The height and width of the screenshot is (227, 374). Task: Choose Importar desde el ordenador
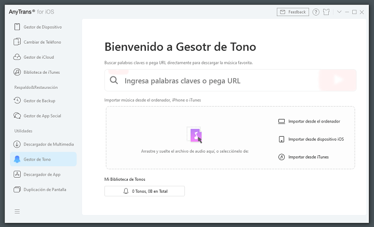(x=314, y=122)
